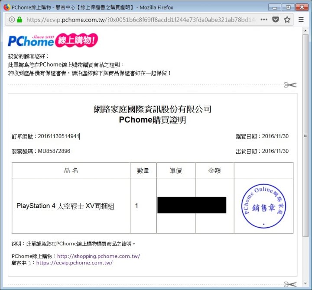
Task: Maximize the Firefox window
Action: (x=288, y=7)
